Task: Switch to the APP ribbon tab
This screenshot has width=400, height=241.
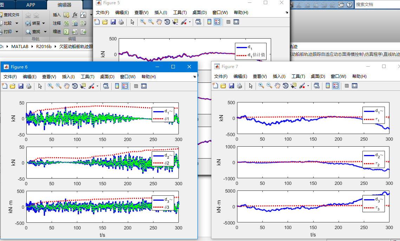Action: 31,5
